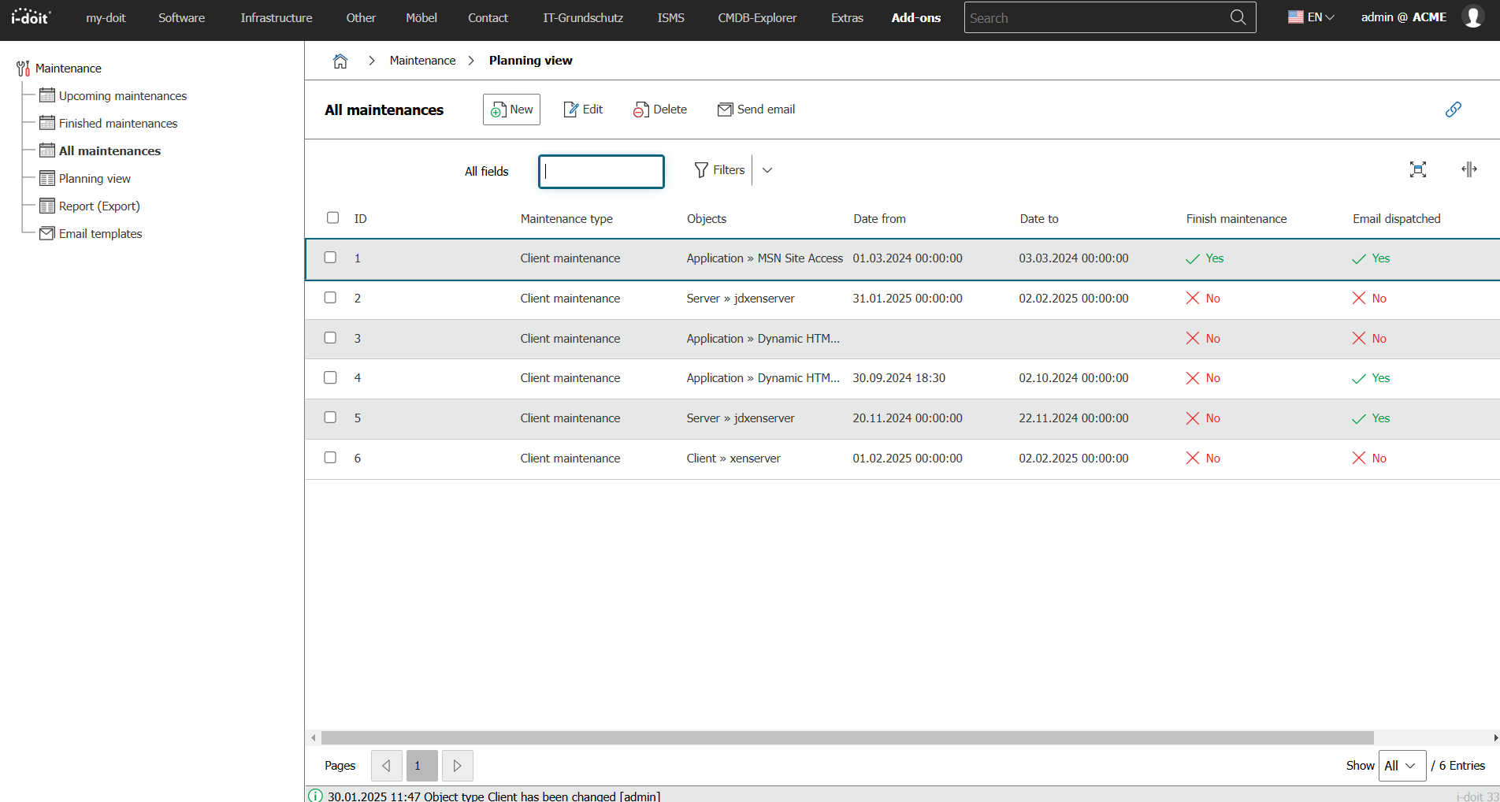Click the column width adjust icon
This screenshot has height=802, width=1500.
[x=1469, y=169]
